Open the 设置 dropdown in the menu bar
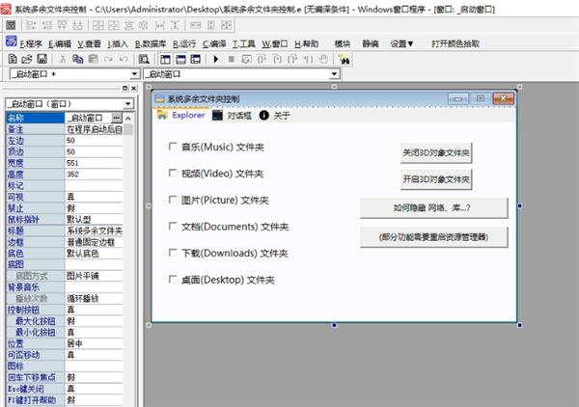Screen dimensions: 579x407 (401, 43)
